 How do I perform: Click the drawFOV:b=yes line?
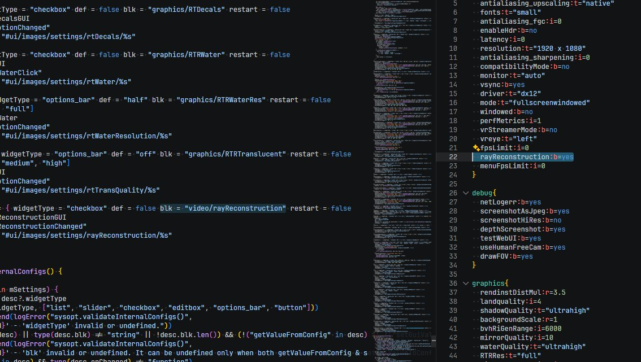pyautogui.click(x=506, y=256)
